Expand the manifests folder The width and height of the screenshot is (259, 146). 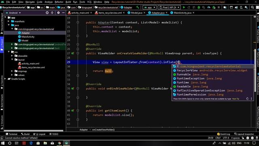pyautogui.click(x=8, y=21)
